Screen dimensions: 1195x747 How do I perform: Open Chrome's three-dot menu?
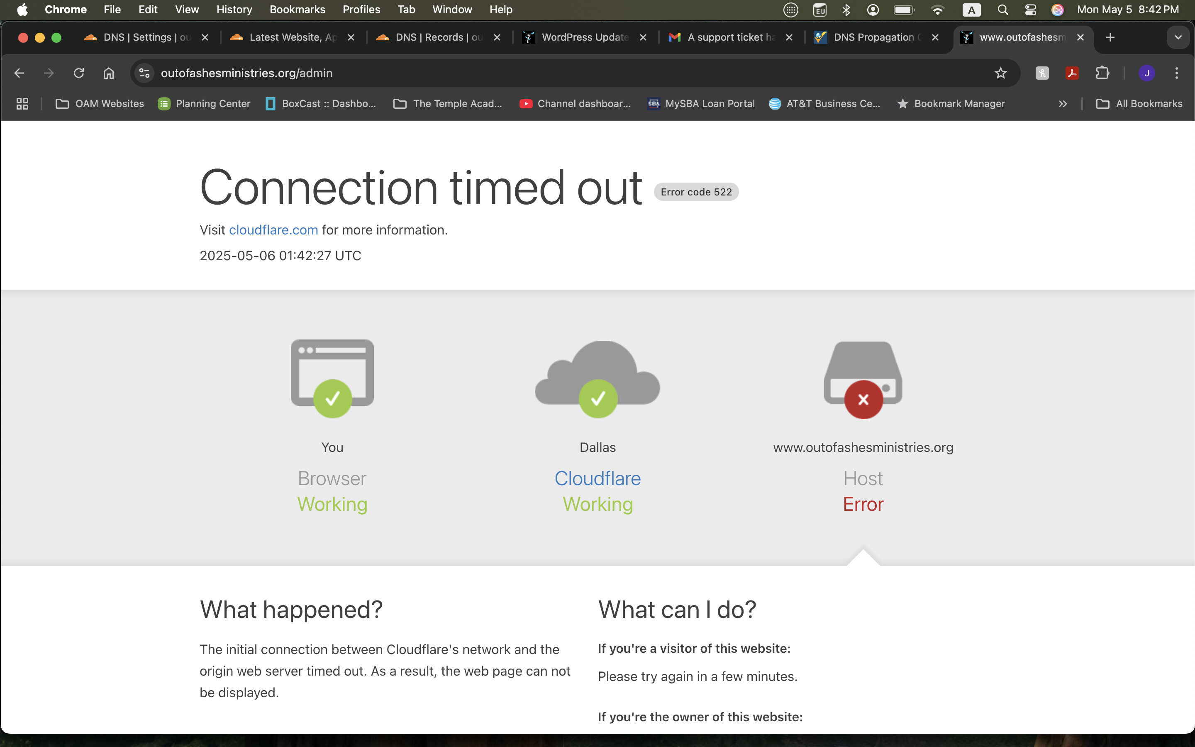point(1177,73)
